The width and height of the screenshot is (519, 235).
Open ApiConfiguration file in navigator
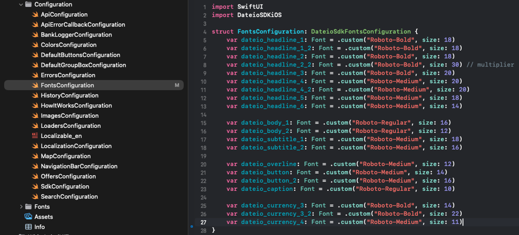coord(64,15)
